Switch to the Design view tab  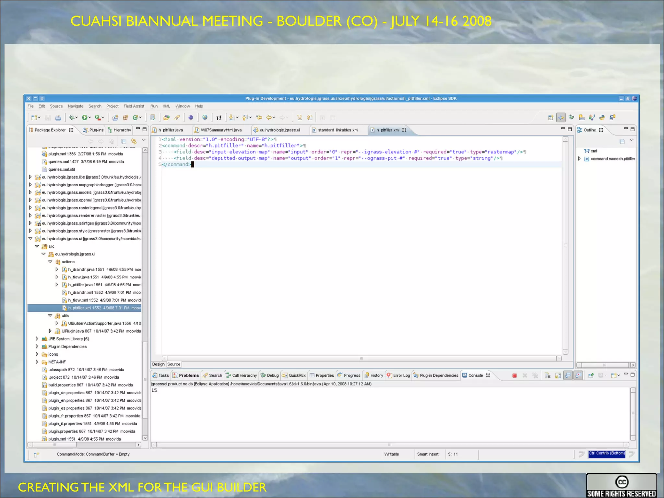point(158,364)
